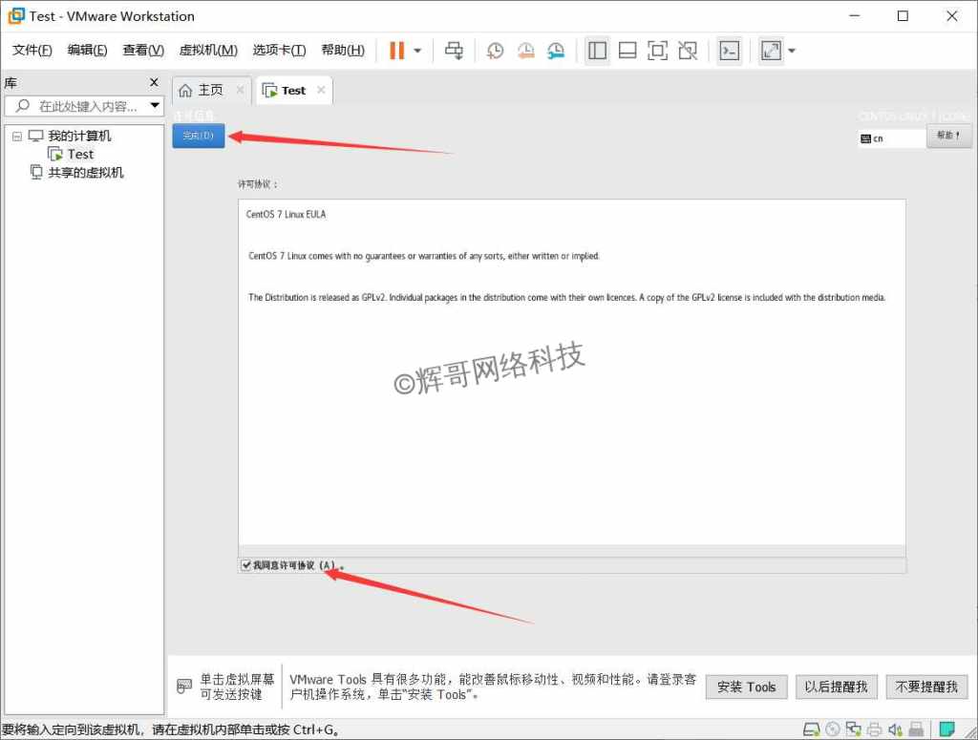The image size is (978, 740).
Task: Open the 编辑(E) menu
Action: (87, 51)
